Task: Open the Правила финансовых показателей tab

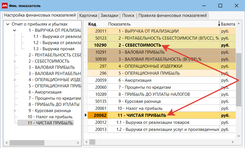Action: (x=173, y=15)
